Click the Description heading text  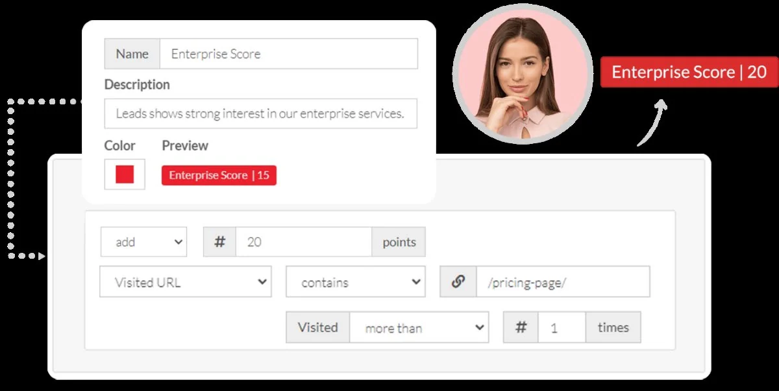click(137, 84)
